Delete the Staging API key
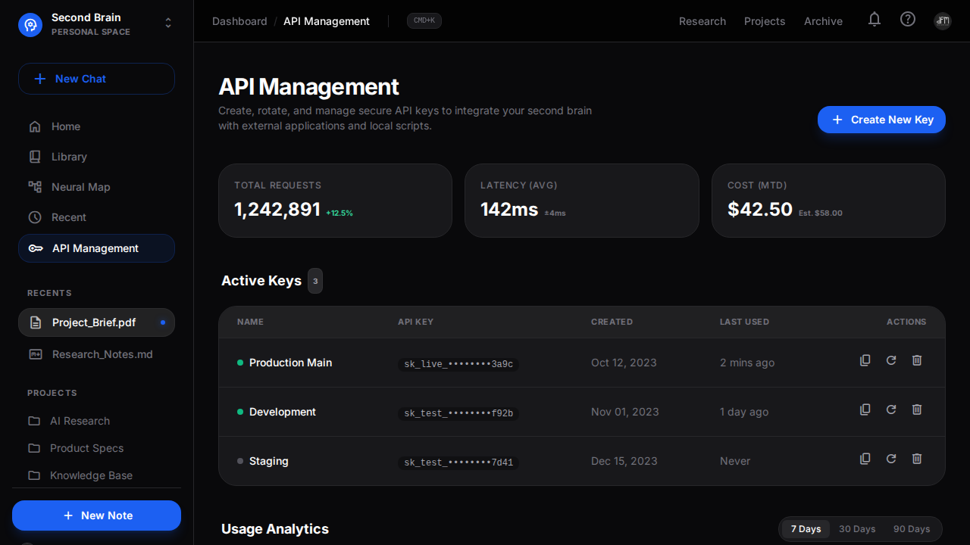 click(917, 459)
